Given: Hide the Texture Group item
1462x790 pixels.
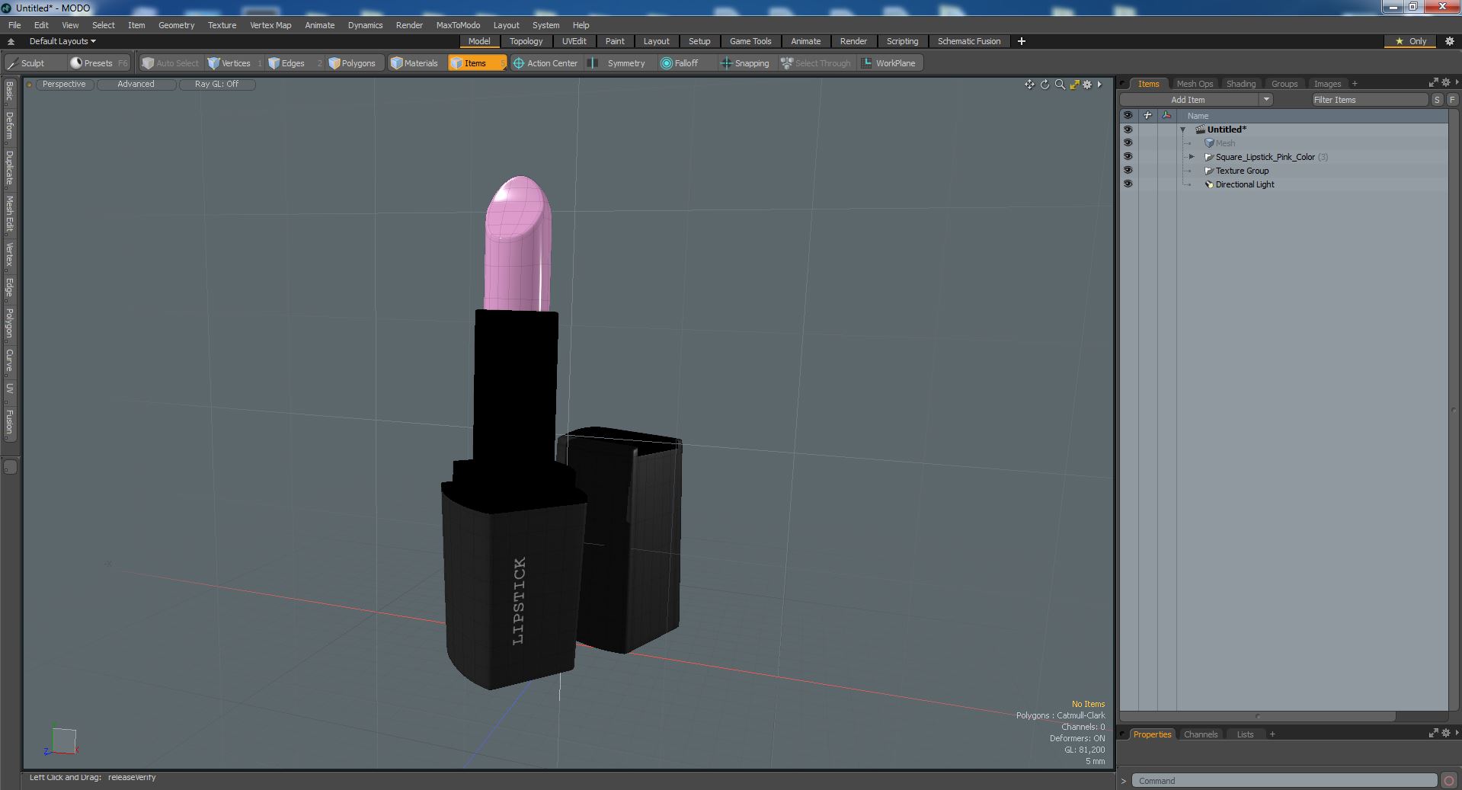Looking at the screenshot, I should coord(1128,171).
